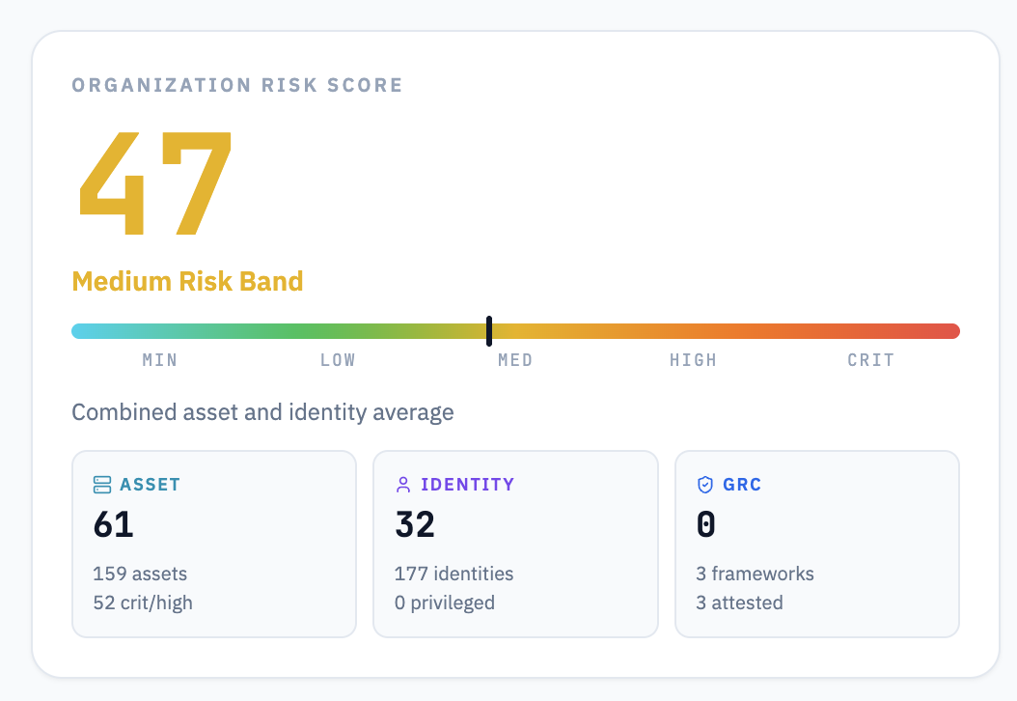Click the GRC shield check icon

tap(705, 484)
